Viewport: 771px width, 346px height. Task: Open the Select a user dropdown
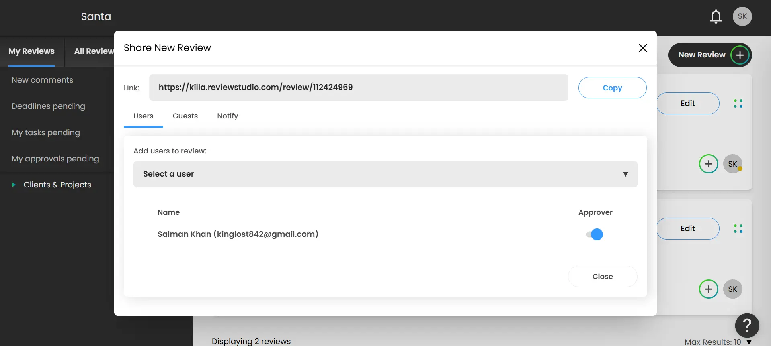[x=385, y=174]
